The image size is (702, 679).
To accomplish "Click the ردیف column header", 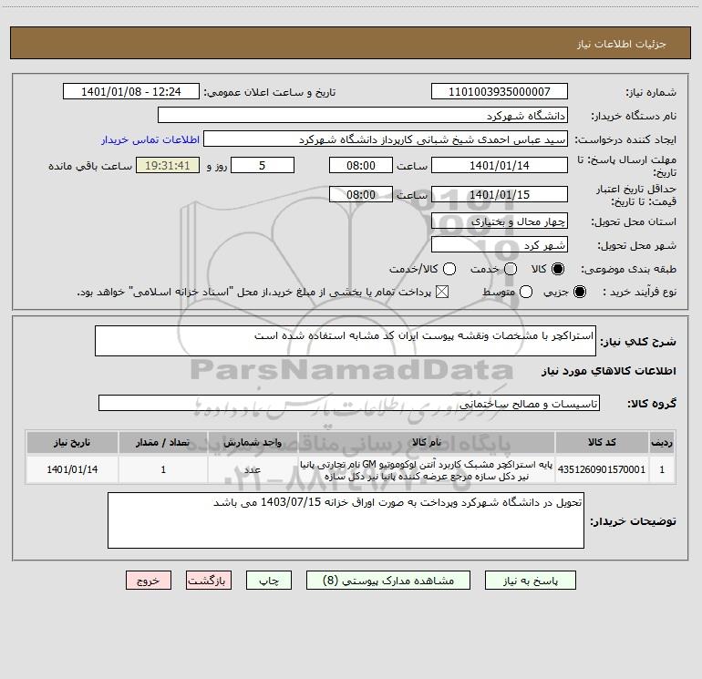I will pyautogui.click(x=662, y=442).
